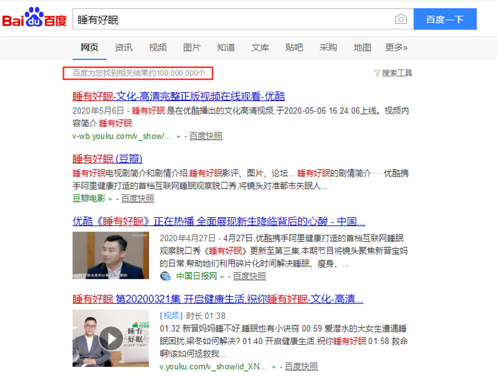This screenshot has height=377, width=497.
Task: Click the 百度一下 search button
Action: tap(445, 19)
